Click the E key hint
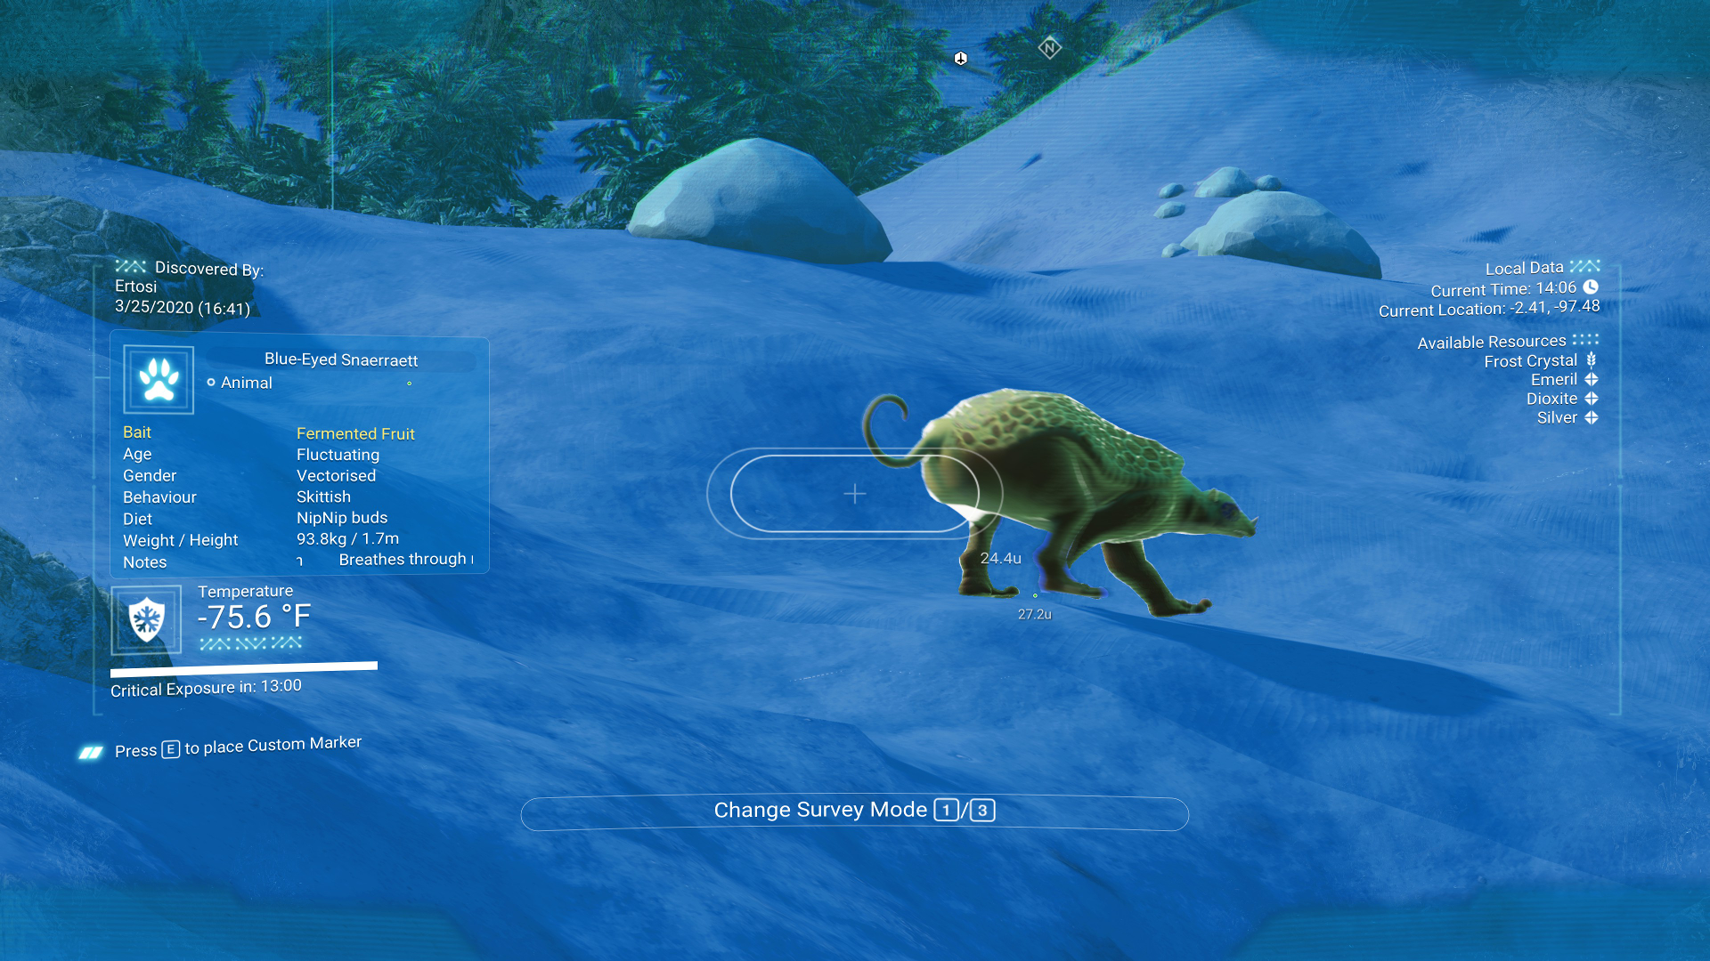This screenshot has width=1710, height=961. click(171, 749)
